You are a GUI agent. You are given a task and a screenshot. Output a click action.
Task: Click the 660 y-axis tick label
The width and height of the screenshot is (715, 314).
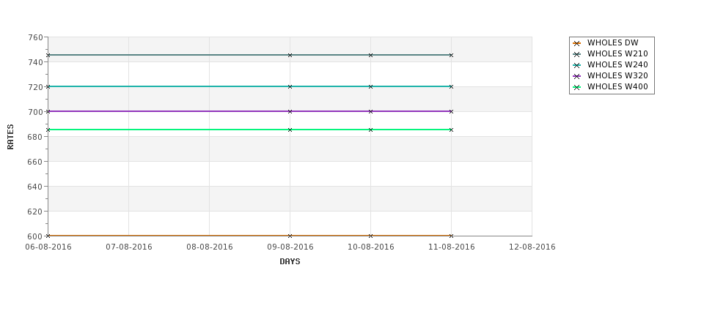coord(35,162)
